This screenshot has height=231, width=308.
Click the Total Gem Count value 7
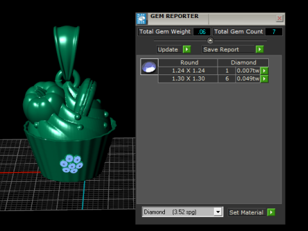[x=274, y=32]
